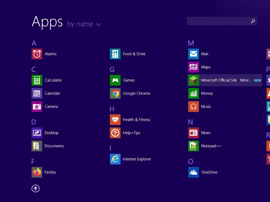Click the 'OneDrive' label
The image size is (270, 202).
[x=209, y=172]
